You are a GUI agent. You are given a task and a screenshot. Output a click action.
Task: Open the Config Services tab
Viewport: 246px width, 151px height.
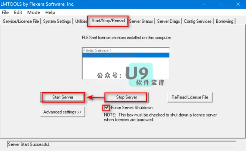click(x=198, y=21)
